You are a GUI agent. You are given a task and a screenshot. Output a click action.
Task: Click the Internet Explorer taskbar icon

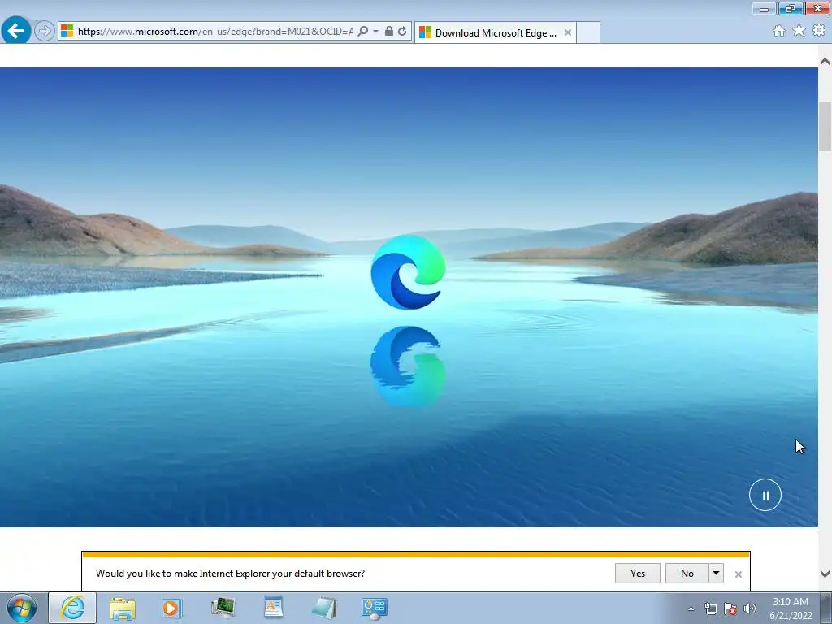click(72, 608)
